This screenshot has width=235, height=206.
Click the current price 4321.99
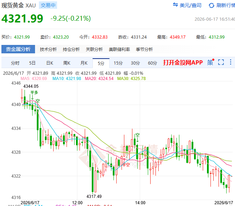[x=22, y=19]
